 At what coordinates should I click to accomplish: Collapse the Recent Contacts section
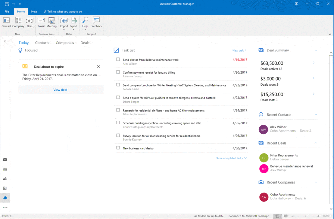point(316,114)
